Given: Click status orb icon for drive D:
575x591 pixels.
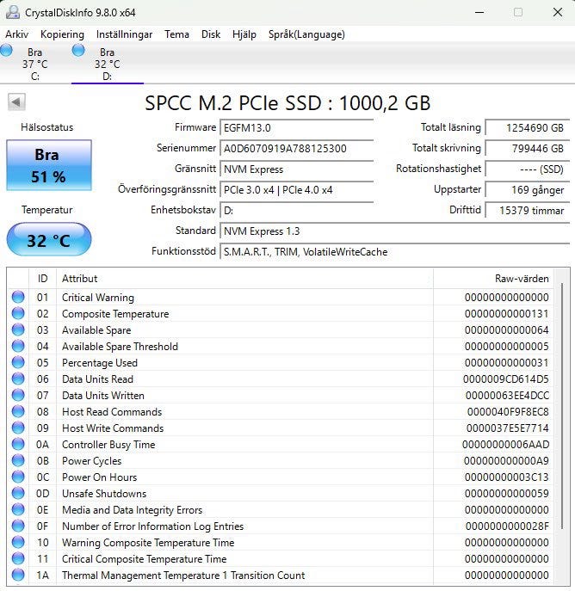Looking at the screenshot, I should tap(78, 51).
